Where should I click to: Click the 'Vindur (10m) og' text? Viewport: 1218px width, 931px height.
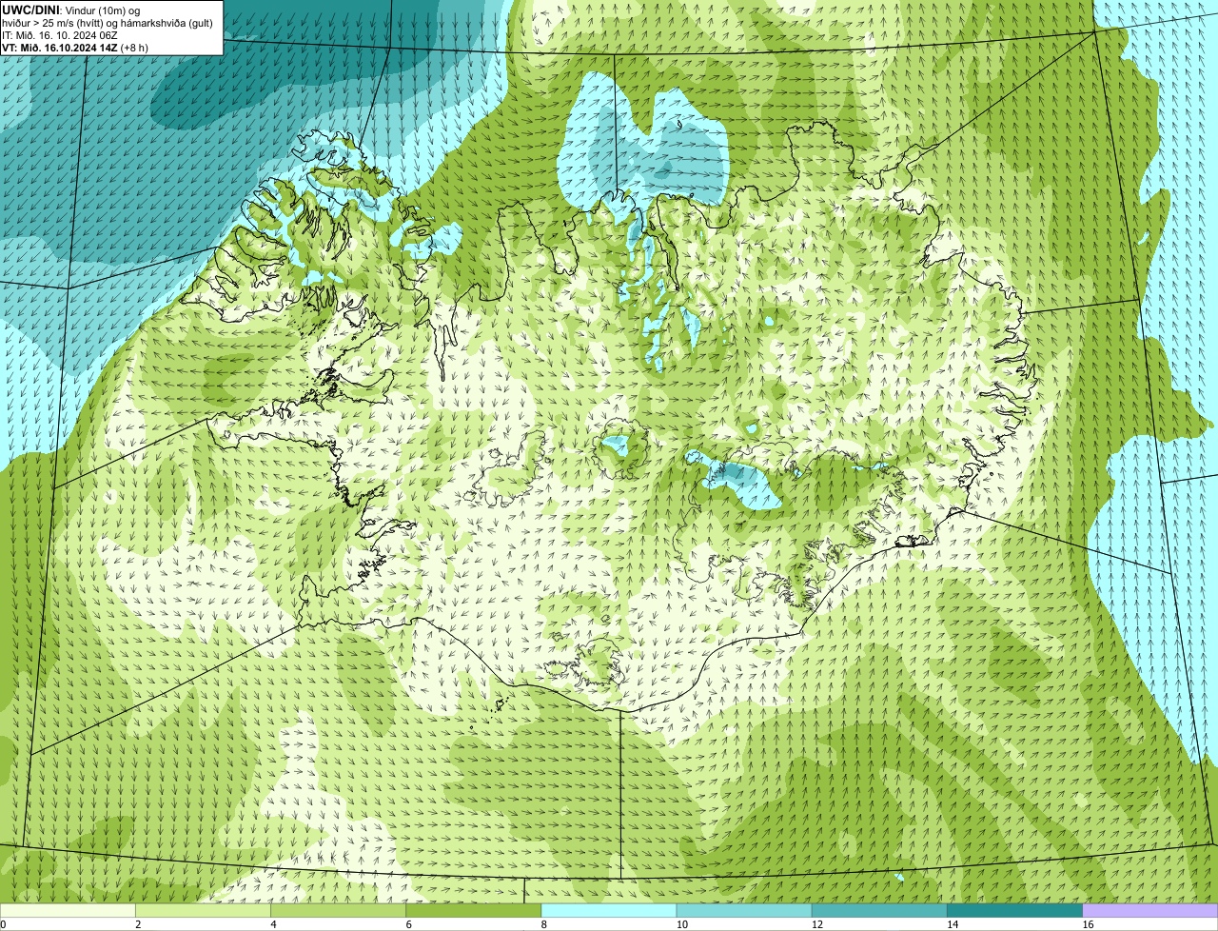(102, 10)
